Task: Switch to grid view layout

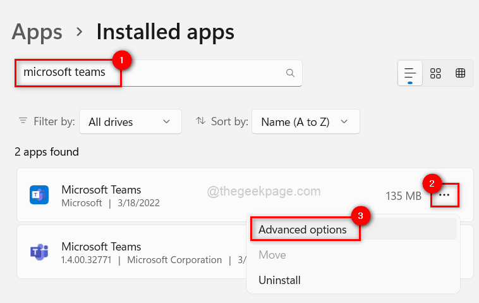Action: (x=435, y=73)
